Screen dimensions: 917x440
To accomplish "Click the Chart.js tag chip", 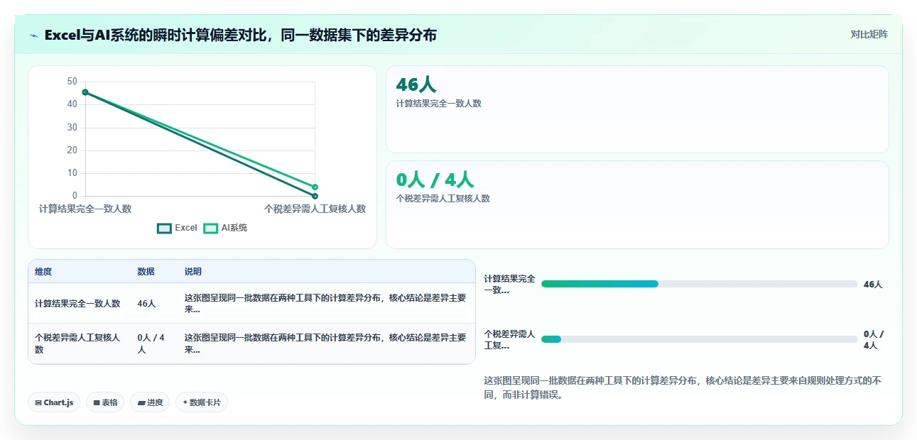I will (54, 402).
